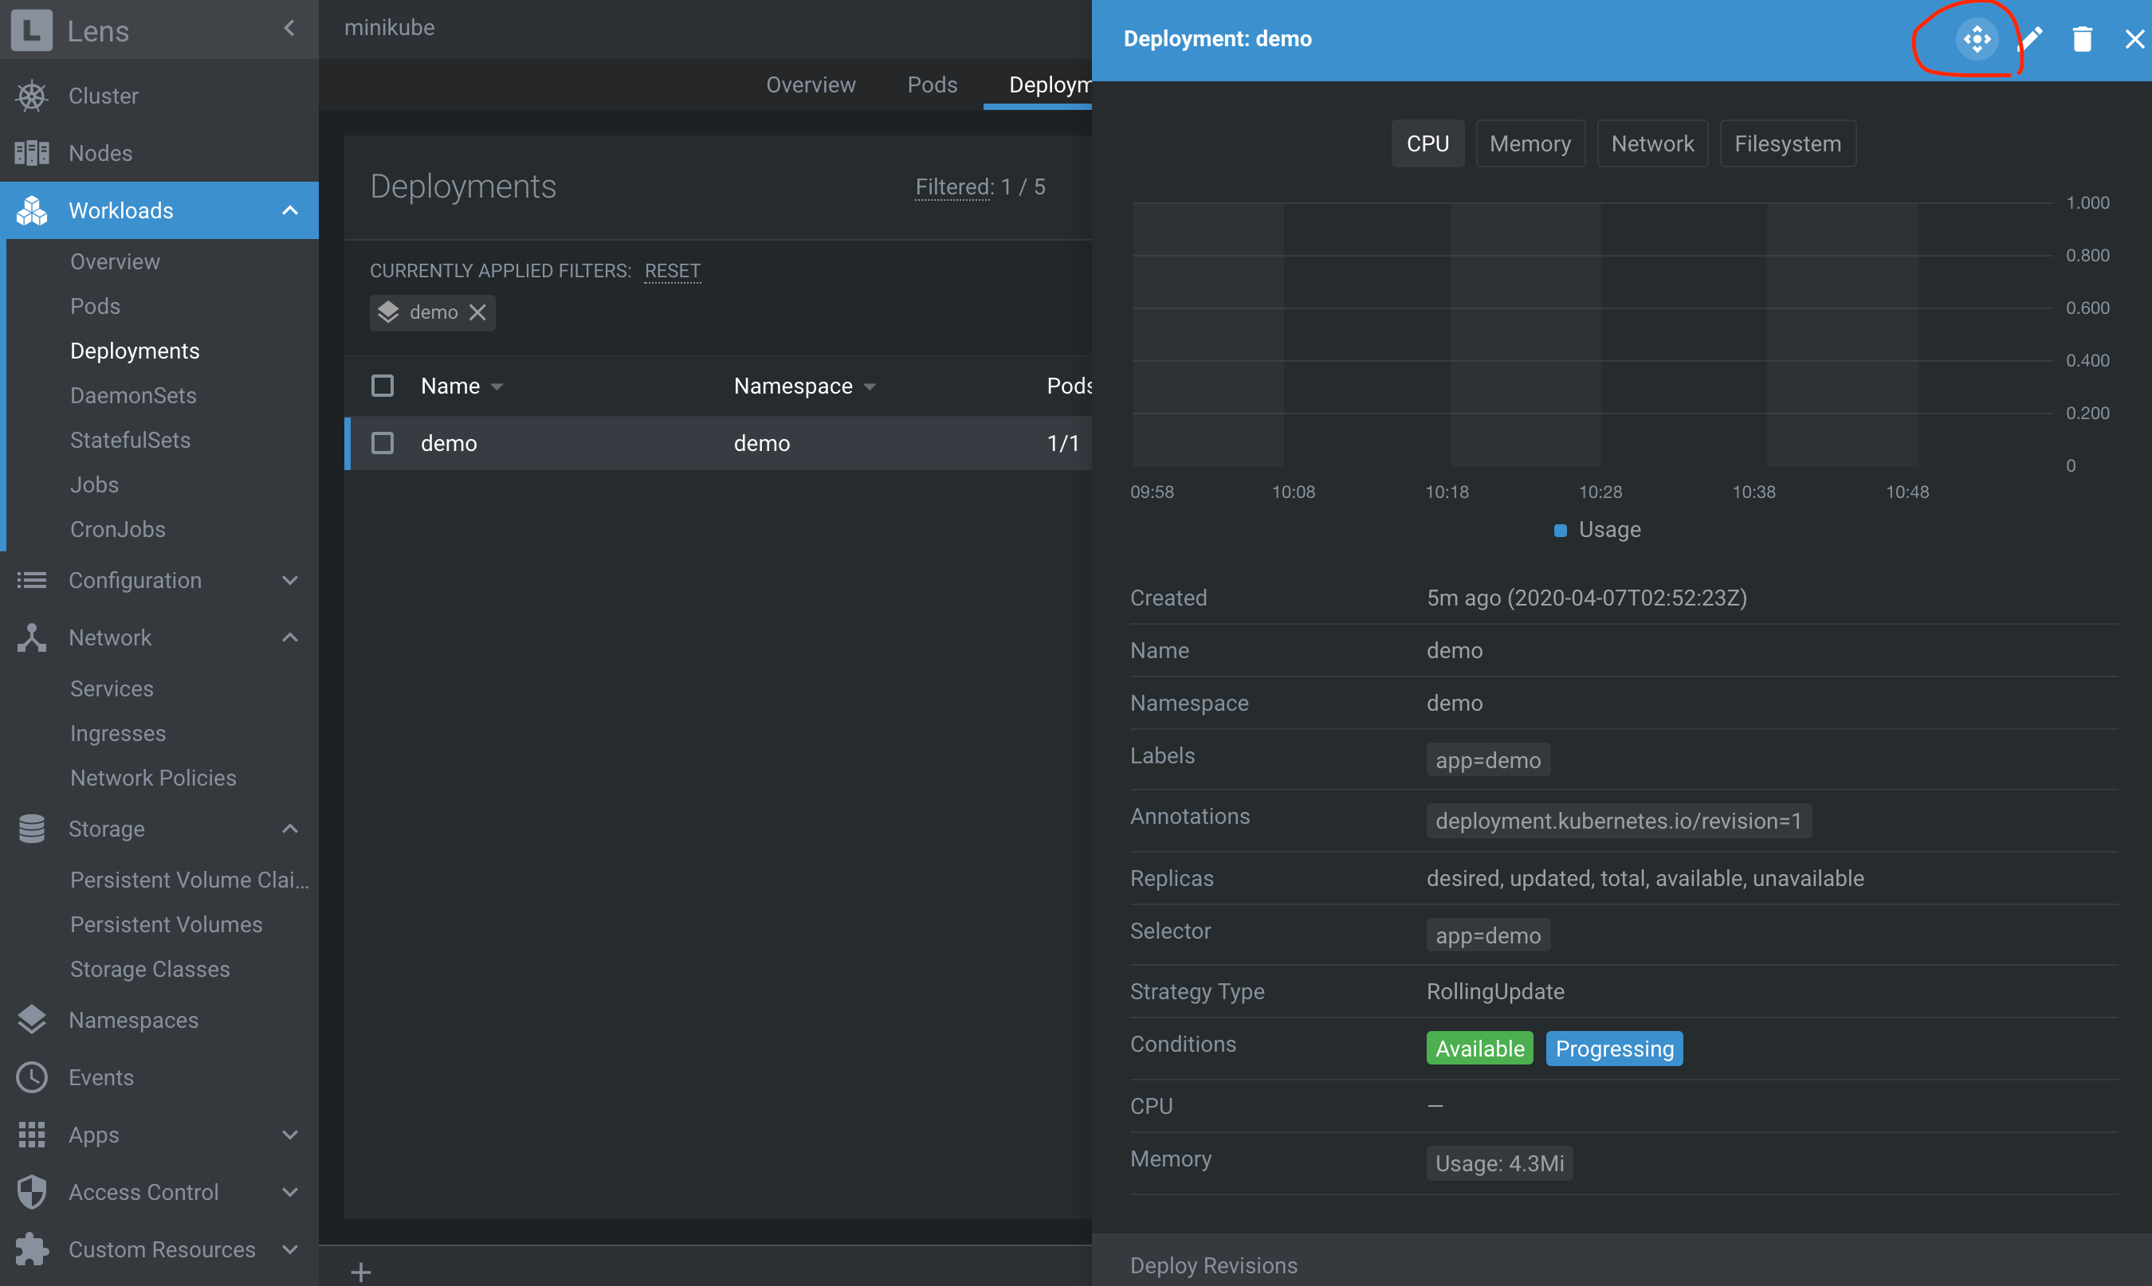Collapse the Storage sidebar section
This screenshot has height=1286, width=2152.
pos(289,829)
